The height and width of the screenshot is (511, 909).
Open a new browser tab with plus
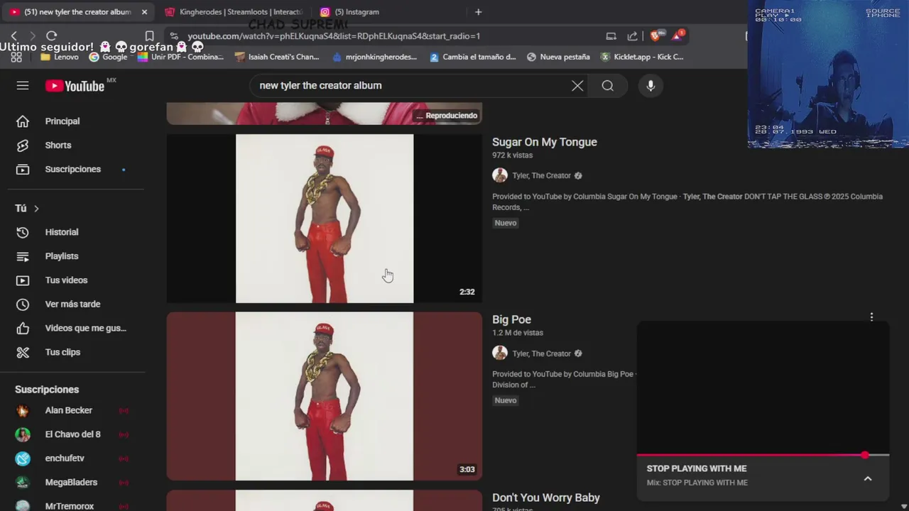tap(478, 12)
